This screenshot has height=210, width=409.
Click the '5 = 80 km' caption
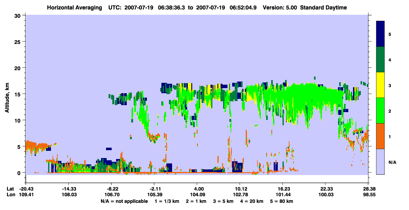coord(281,201)
